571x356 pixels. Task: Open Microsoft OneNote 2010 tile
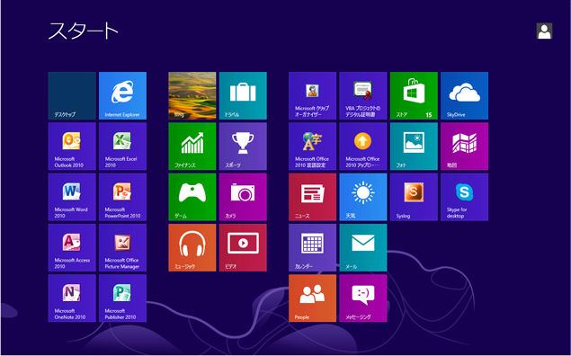tap(72, 298)
